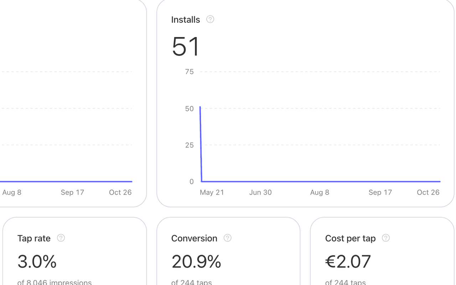Select the Installs card title
Image resolution: width=456 pixels, height=285 pixels.
point(186,20)
